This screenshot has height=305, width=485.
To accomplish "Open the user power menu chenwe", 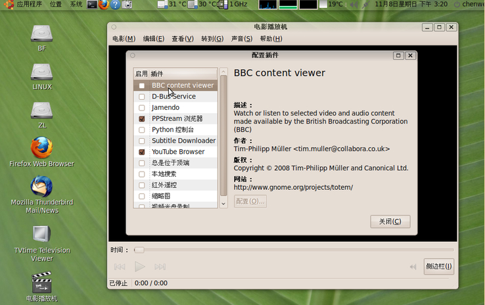I will [x=469, y=5].
